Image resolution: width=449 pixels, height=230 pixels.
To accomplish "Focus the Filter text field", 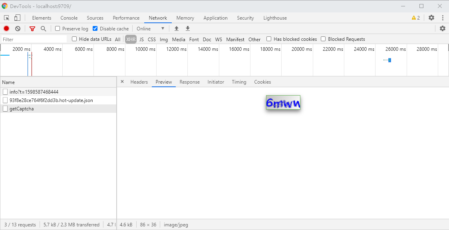I will tap(34, 39).
